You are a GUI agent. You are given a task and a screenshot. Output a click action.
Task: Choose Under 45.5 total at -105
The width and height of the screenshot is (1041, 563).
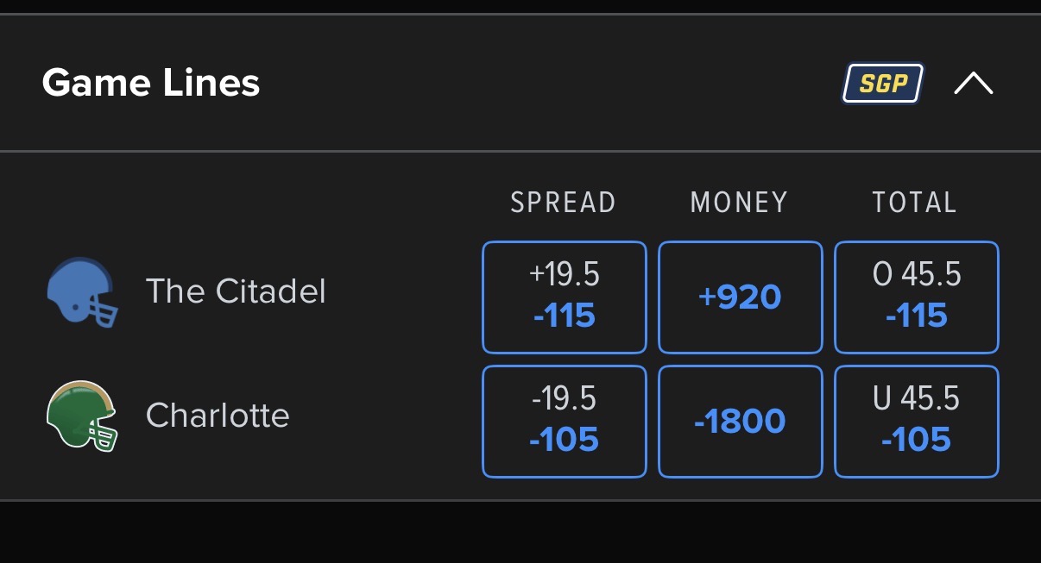coord(917,422)
